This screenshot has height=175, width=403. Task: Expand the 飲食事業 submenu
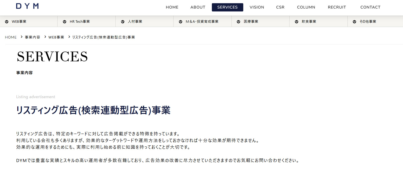(x=318, y=22)
